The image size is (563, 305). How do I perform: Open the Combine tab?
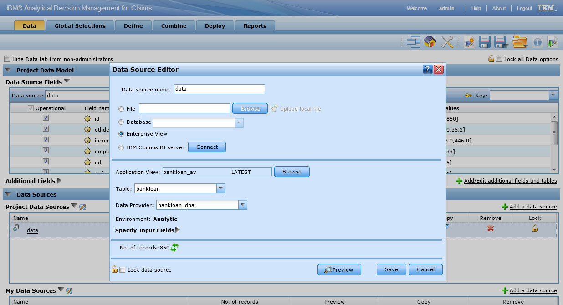coord(174,25)
